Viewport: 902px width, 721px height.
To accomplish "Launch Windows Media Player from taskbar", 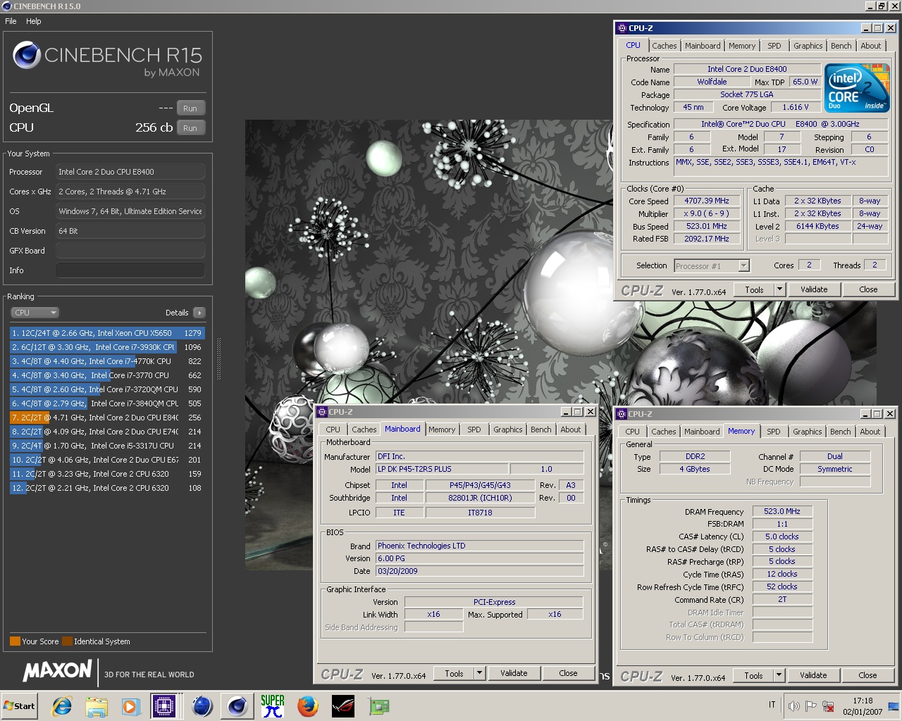I will point(131,706).
